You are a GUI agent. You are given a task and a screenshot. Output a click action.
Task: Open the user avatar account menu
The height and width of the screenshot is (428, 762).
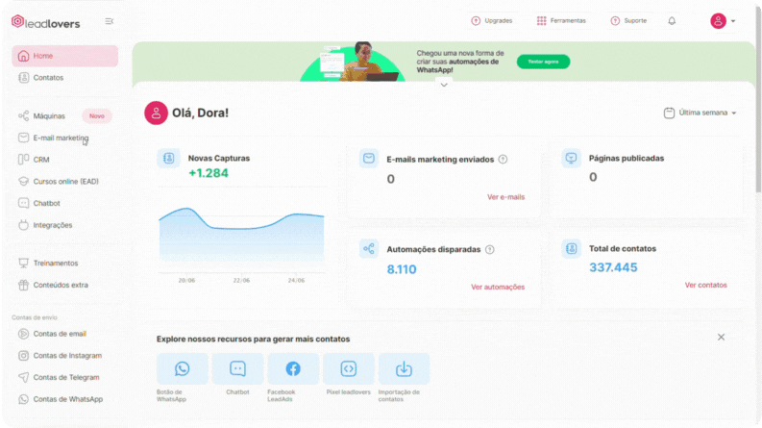point(723,21)
